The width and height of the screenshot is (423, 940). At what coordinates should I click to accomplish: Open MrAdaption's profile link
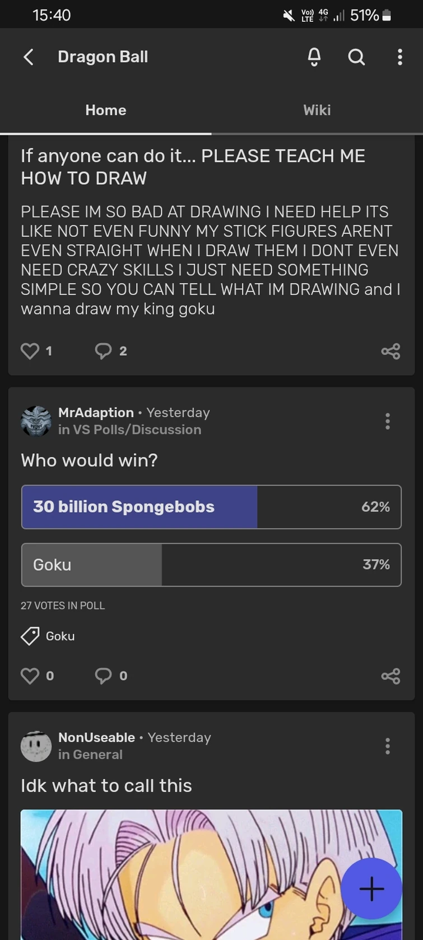(x=96, y=413)
